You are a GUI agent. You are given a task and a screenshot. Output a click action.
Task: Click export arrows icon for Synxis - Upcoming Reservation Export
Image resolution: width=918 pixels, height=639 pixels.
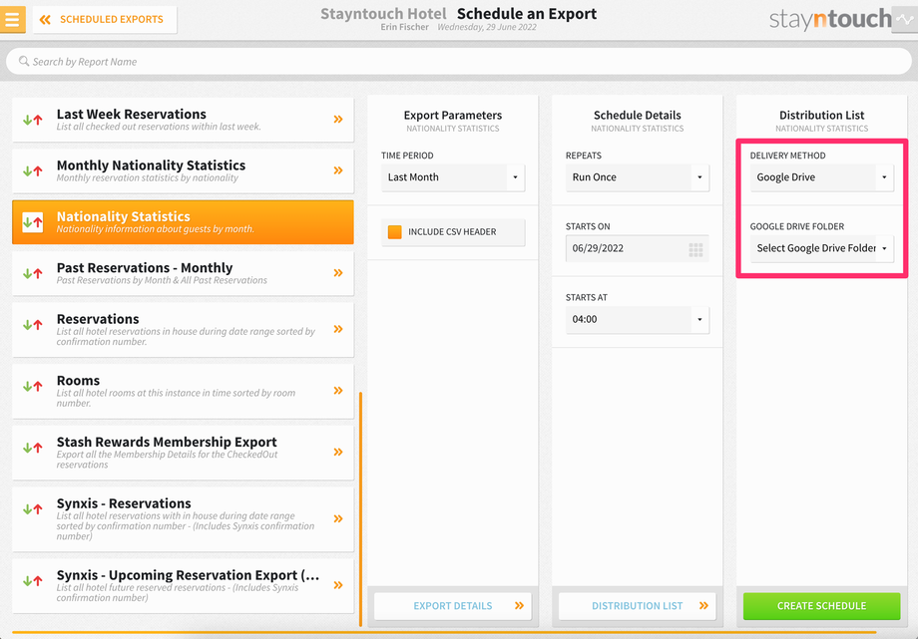33,581
